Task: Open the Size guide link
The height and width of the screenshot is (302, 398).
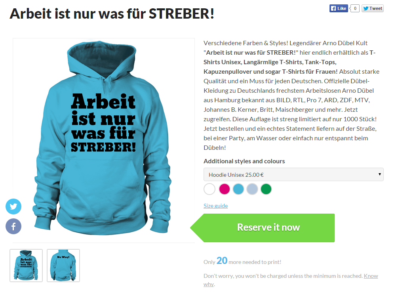Action: click(215, 206)
